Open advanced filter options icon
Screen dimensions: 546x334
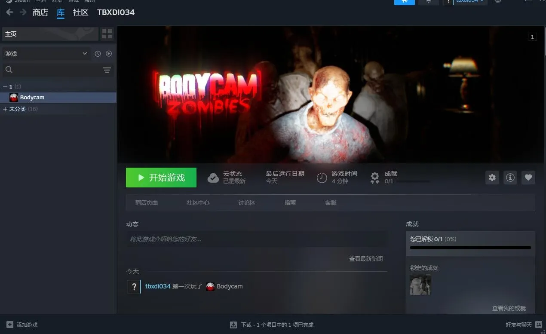pos(107,70)
